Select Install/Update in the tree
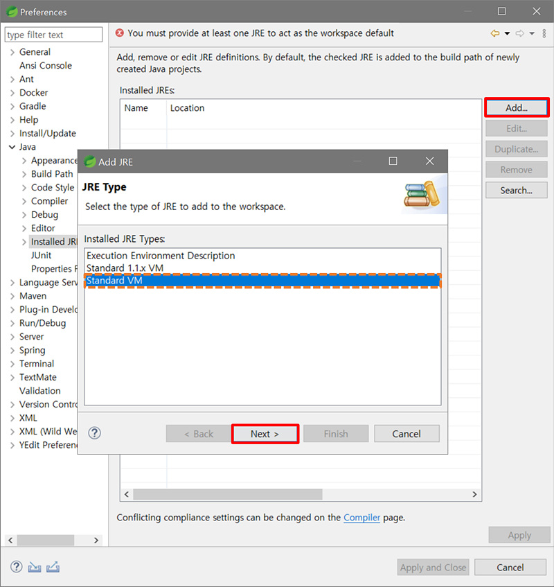Image resolution: width=554 pixels, height=587 pixels. (x=48, y=133)
